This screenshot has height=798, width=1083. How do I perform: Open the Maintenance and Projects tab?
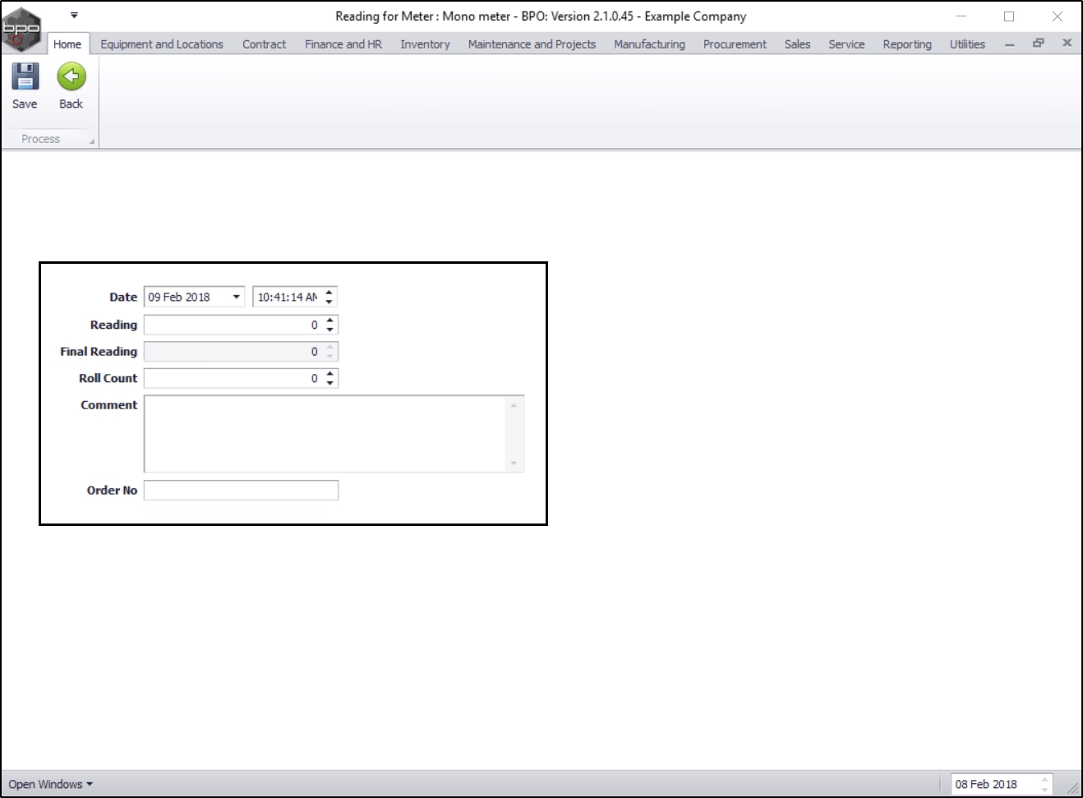coord(532,44)
